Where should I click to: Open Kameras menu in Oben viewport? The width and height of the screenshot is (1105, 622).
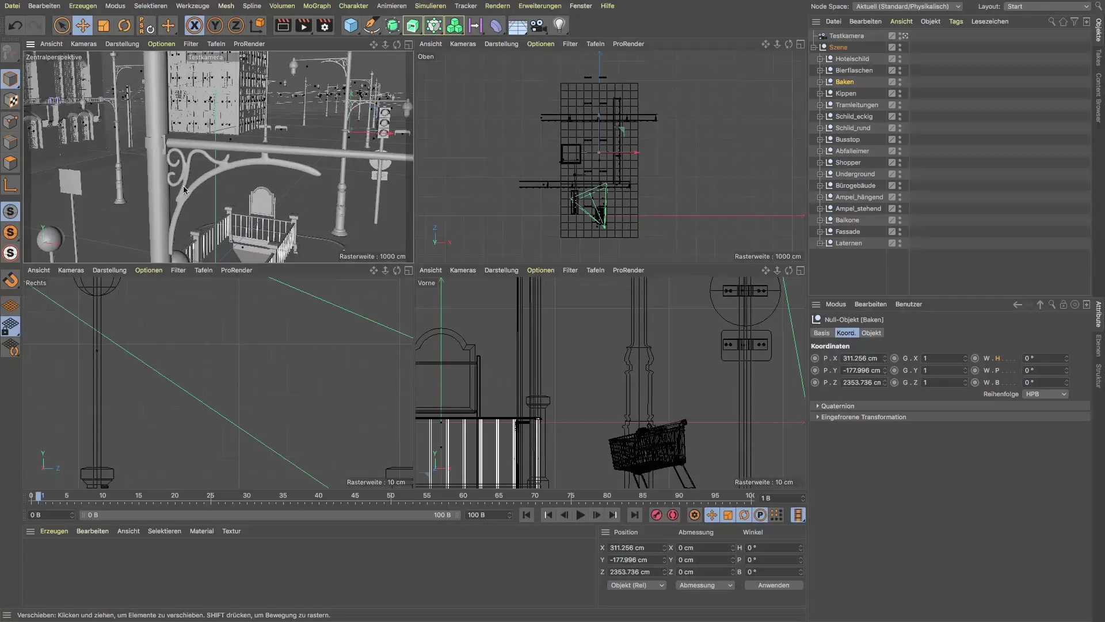[463, 44]
